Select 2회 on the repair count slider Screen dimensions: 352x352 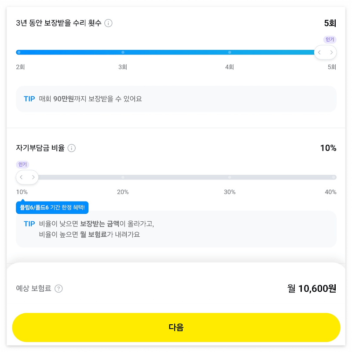(18, 52)
